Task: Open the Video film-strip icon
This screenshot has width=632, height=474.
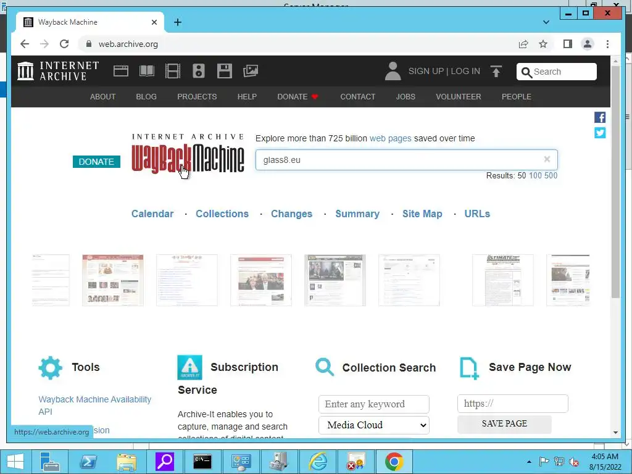Action: (173, 71)
